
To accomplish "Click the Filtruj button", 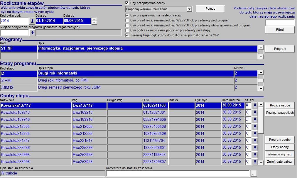I will [x=280, y=30].
